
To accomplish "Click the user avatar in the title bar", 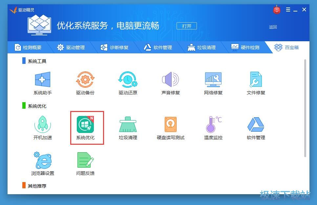I will click(276, 9).
